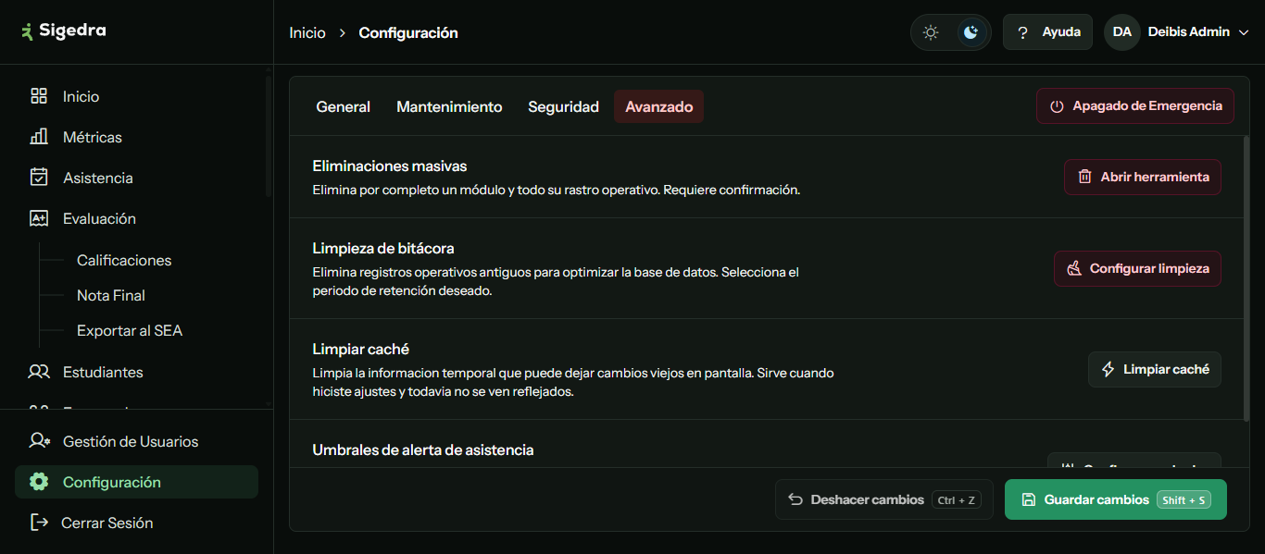Image resolution: width=1265 pixels, height=554 pixels.
Task: Select Configuración in the sidebar
Action: pos(136,482)
